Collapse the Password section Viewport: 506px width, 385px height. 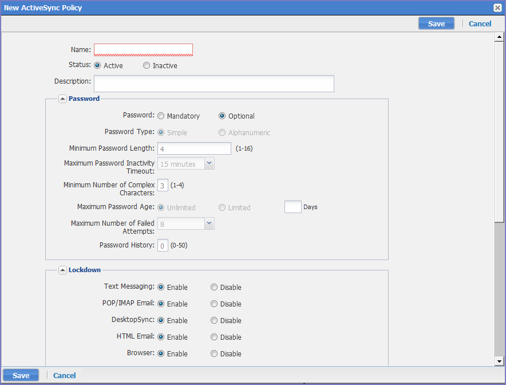62,99
